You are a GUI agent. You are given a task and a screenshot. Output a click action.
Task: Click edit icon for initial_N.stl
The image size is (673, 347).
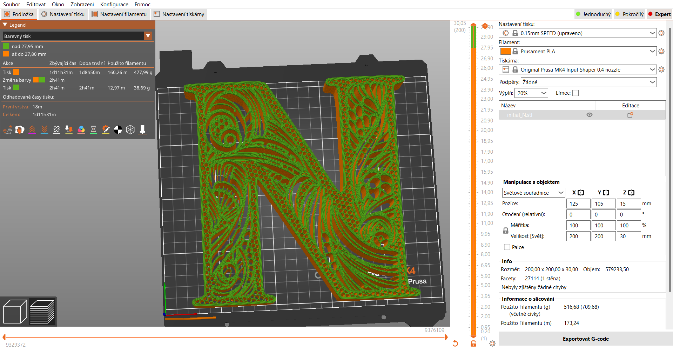630,115
